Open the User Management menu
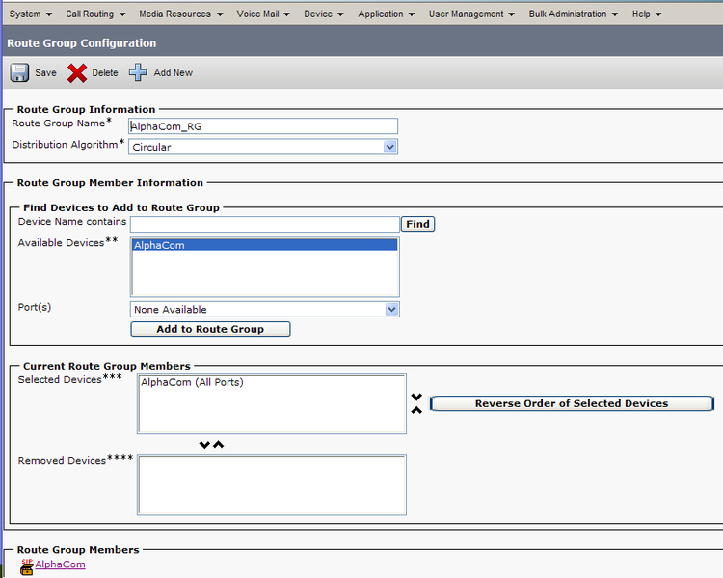 pyautogui.click(x=471, y=14)
